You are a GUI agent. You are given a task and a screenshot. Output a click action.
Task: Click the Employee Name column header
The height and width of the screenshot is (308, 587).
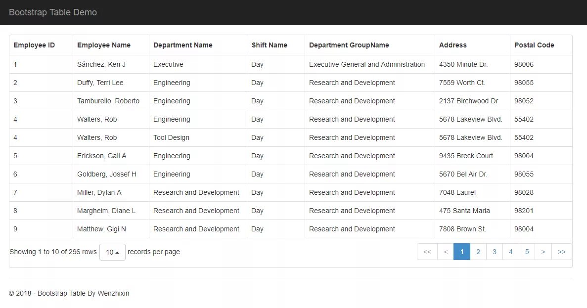(x=104, y=45)
